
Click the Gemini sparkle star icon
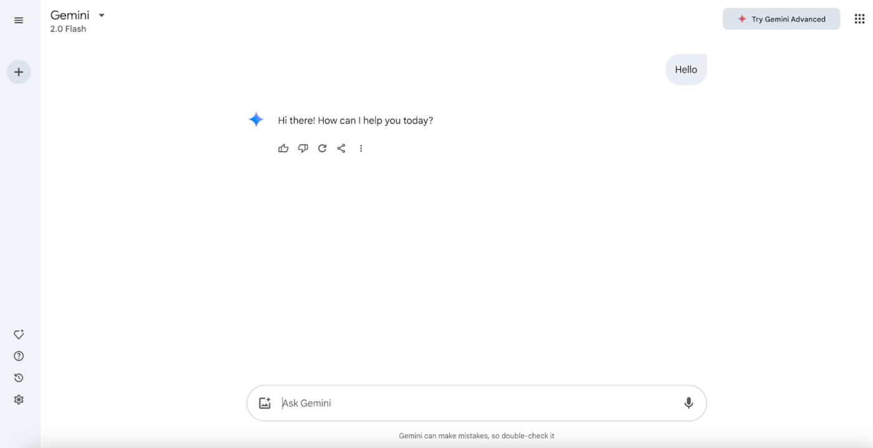coord(256,120)
